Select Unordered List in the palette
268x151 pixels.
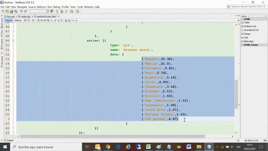251,30
